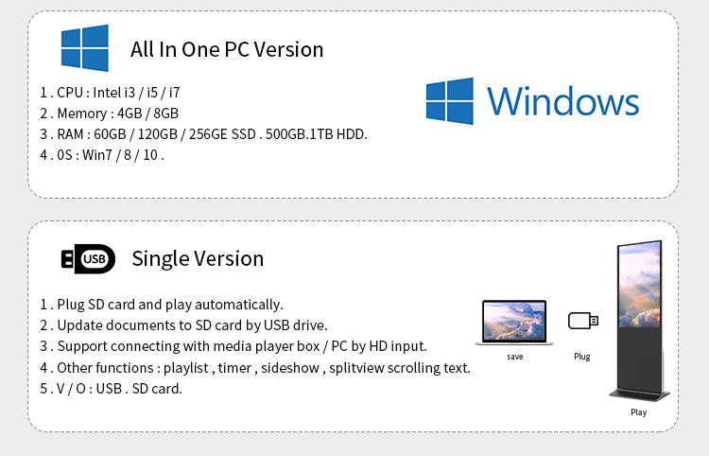
Task: Select the Single Version heading
Action: tap(198, 258)
